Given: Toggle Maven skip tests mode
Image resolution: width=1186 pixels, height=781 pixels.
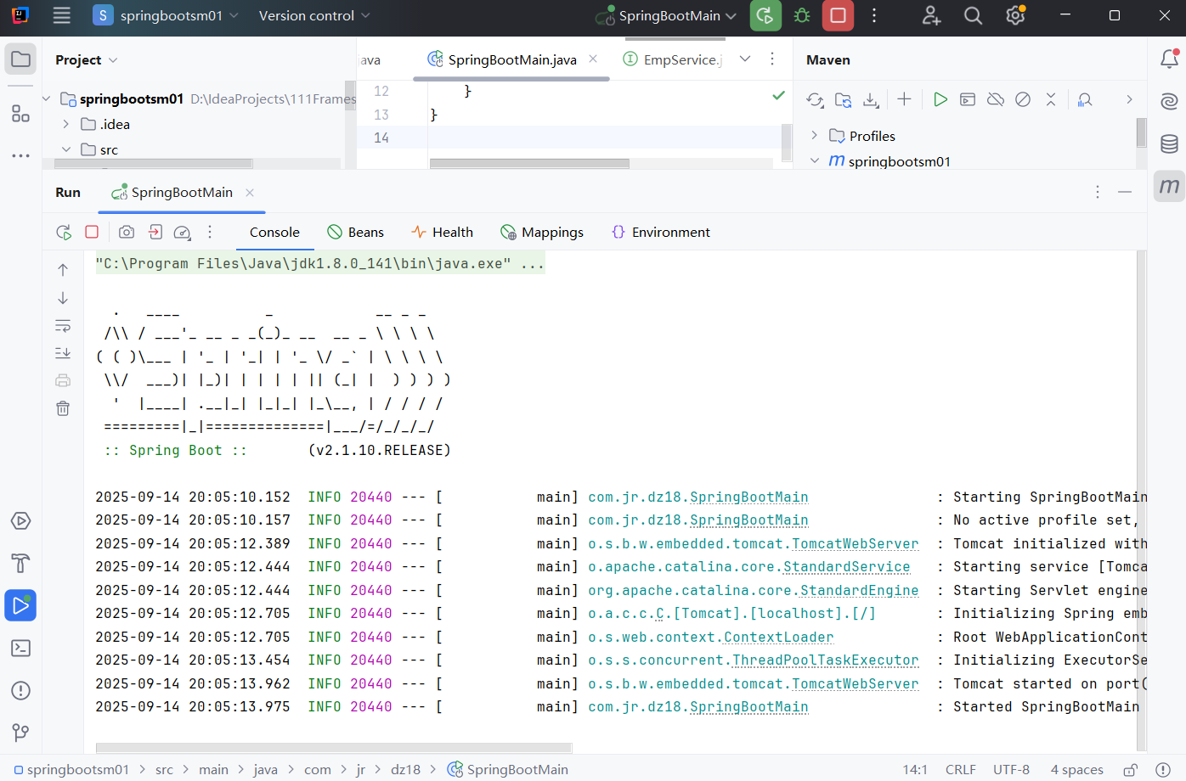Looking at the screenshot, I should 1023,99.
